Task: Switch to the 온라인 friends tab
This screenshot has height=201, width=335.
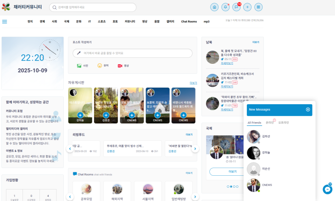Action: click(269, 123)
